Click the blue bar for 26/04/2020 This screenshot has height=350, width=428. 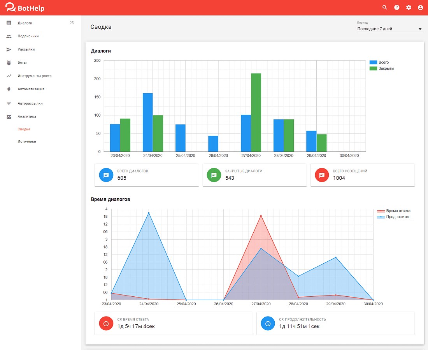(213, 144)
